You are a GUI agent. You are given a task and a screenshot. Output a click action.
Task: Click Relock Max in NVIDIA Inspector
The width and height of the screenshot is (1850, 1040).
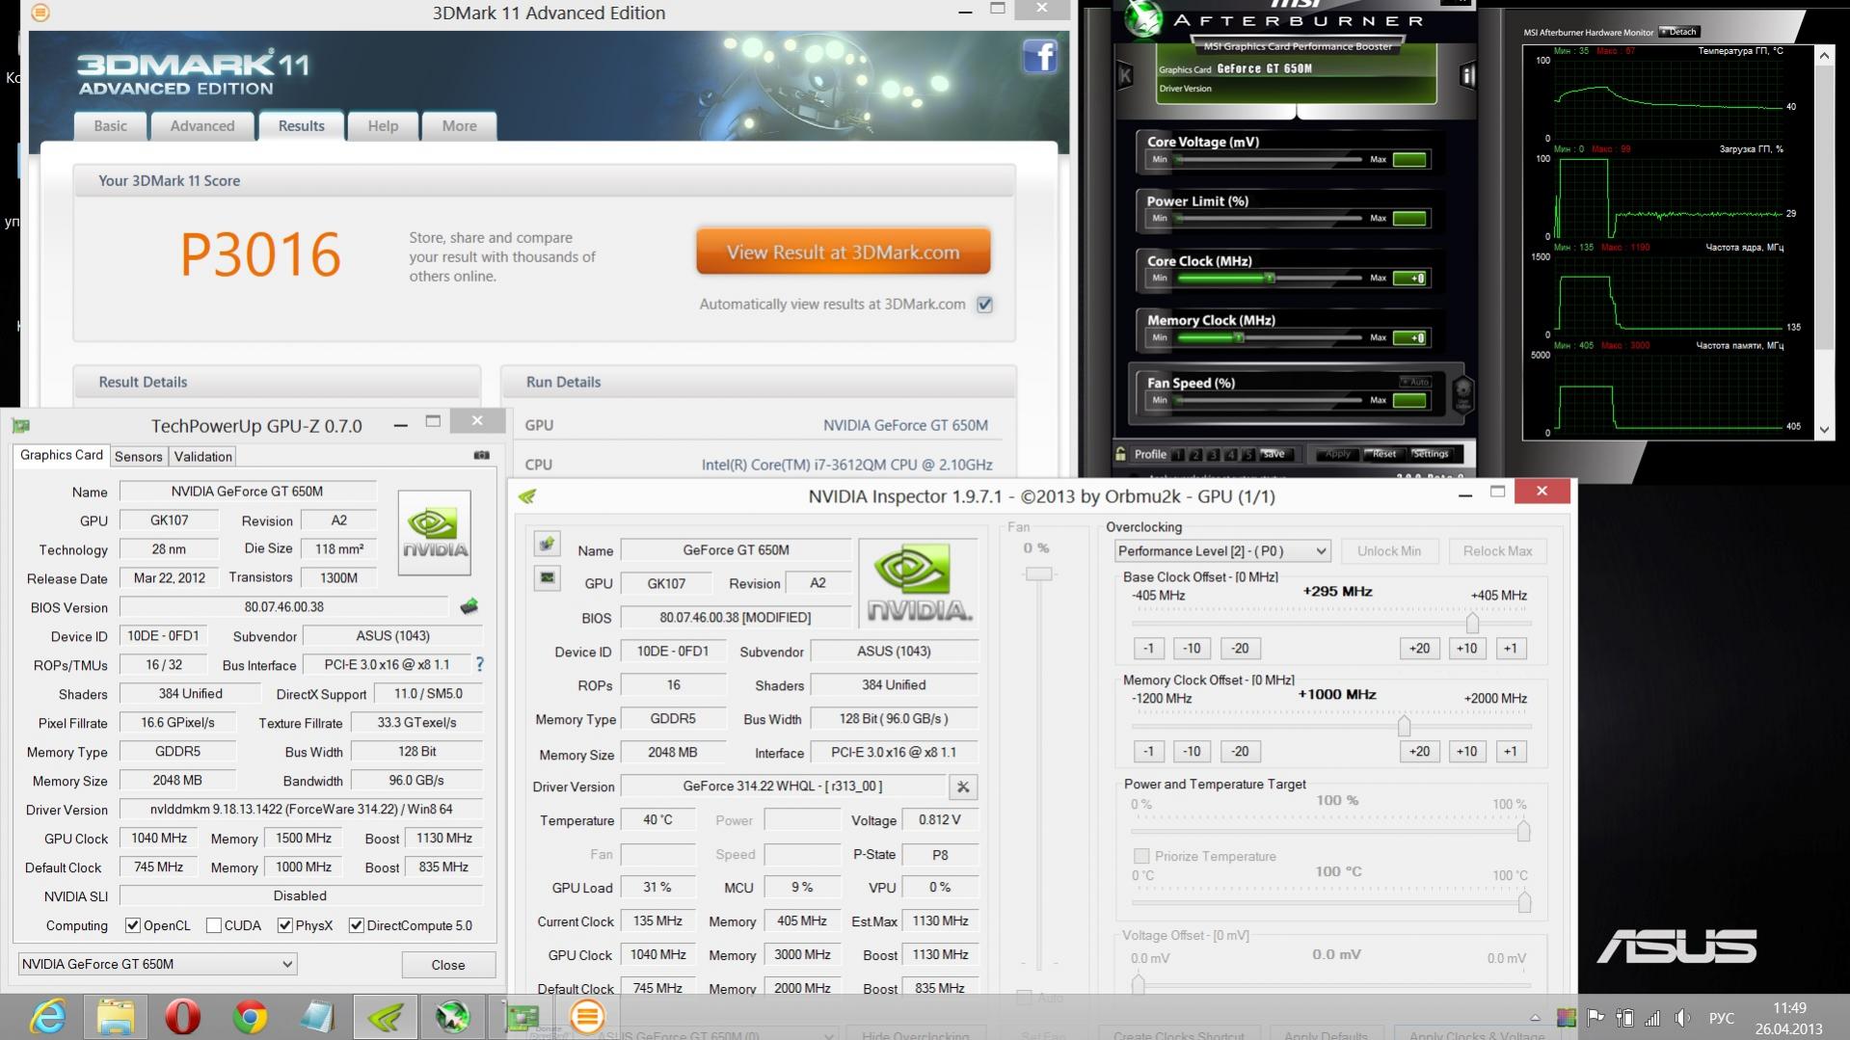pos(1497,551)
